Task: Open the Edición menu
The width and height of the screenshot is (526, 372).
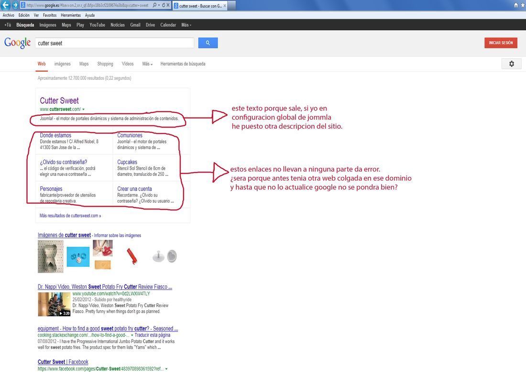Action: [x=24, y=15]
